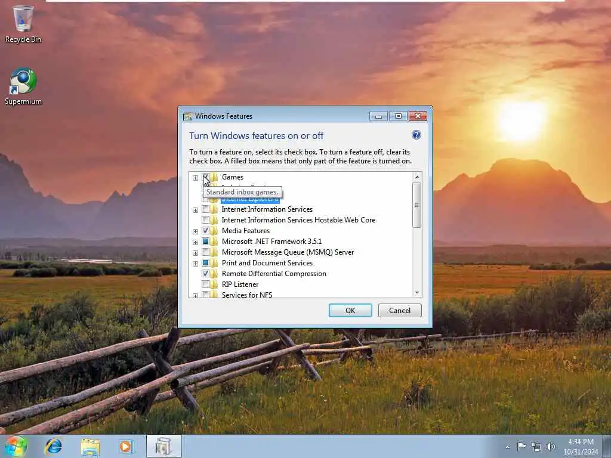Click the Windows Start orb
Screen dimensions: 611x458
(16, 446)
